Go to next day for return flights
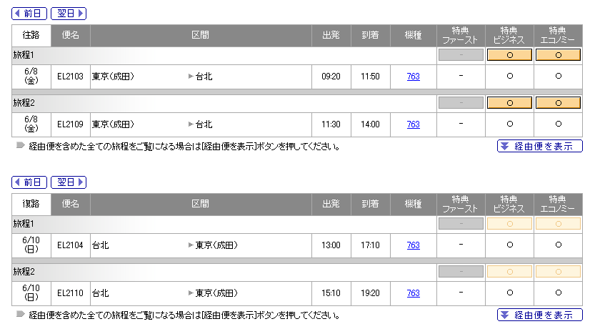595x329 pixels. tap(69, 182)
